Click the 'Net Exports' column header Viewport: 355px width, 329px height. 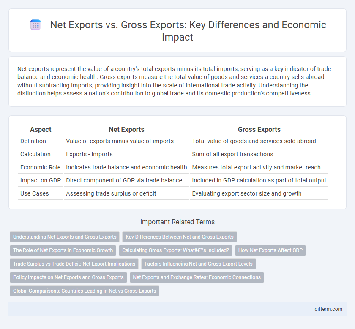[126, 129]
